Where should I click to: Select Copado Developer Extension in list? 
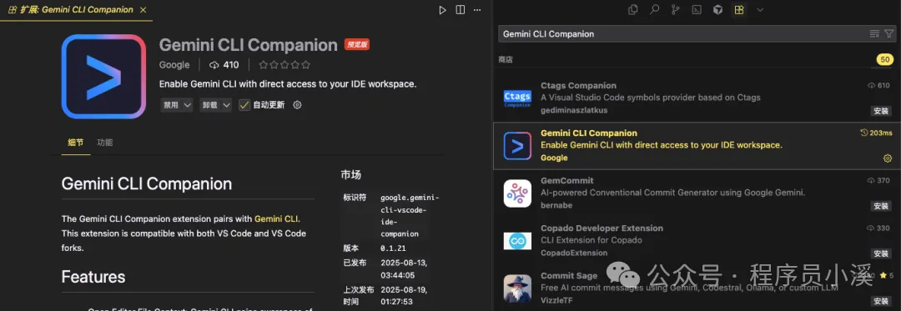[x=697, y=241]
